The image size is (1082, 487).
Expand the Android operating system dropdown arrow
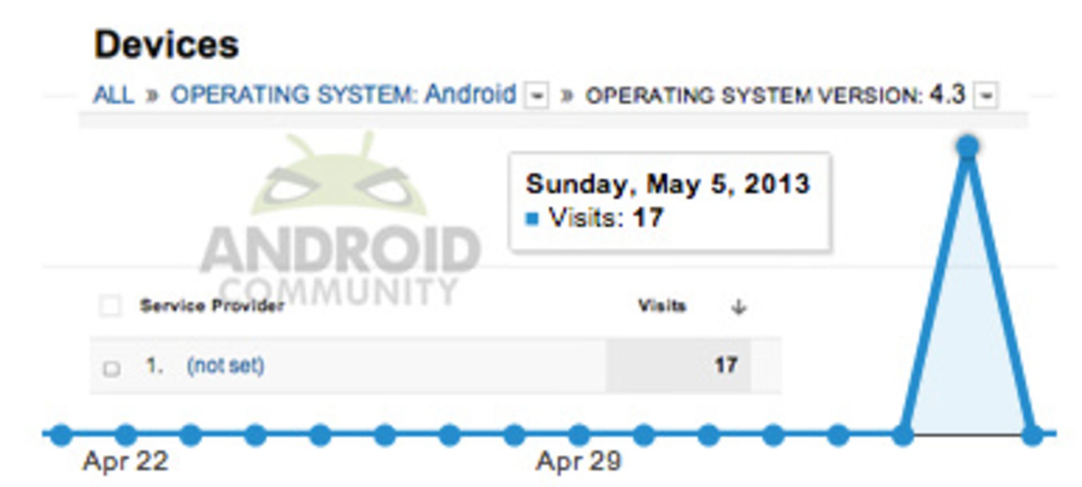536,96
